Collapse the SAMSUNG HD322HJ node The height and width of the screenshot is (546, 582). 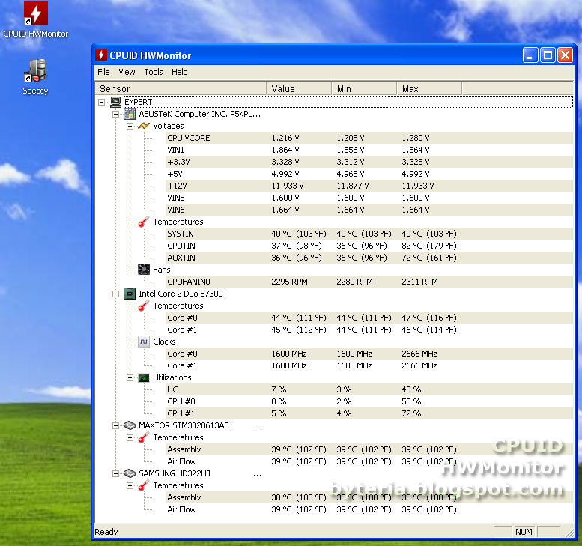(116, 473)
